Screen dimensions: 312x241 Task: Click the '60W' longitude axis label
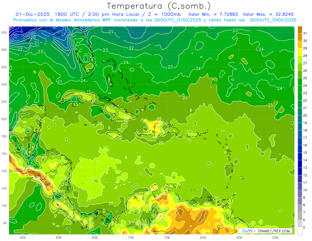click(x=239, y=238)
